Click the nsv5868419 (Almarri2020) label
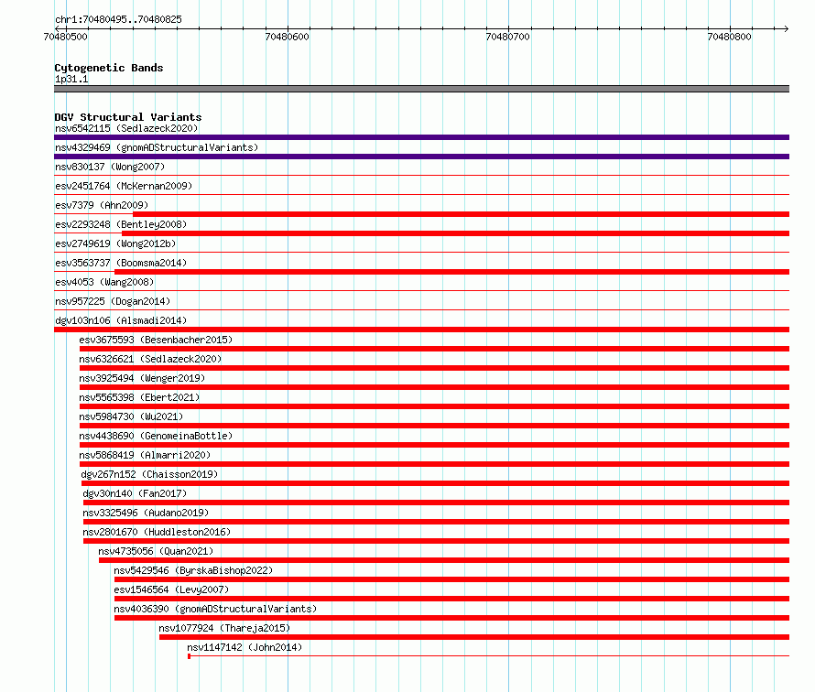 (x=145, y=455)
